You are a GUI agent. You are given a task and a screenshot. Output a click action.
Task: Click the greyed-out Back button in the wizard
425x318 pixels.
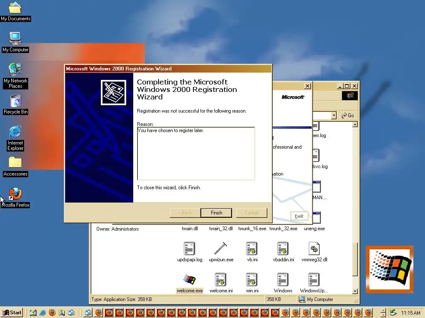click(x=185, y=213)
